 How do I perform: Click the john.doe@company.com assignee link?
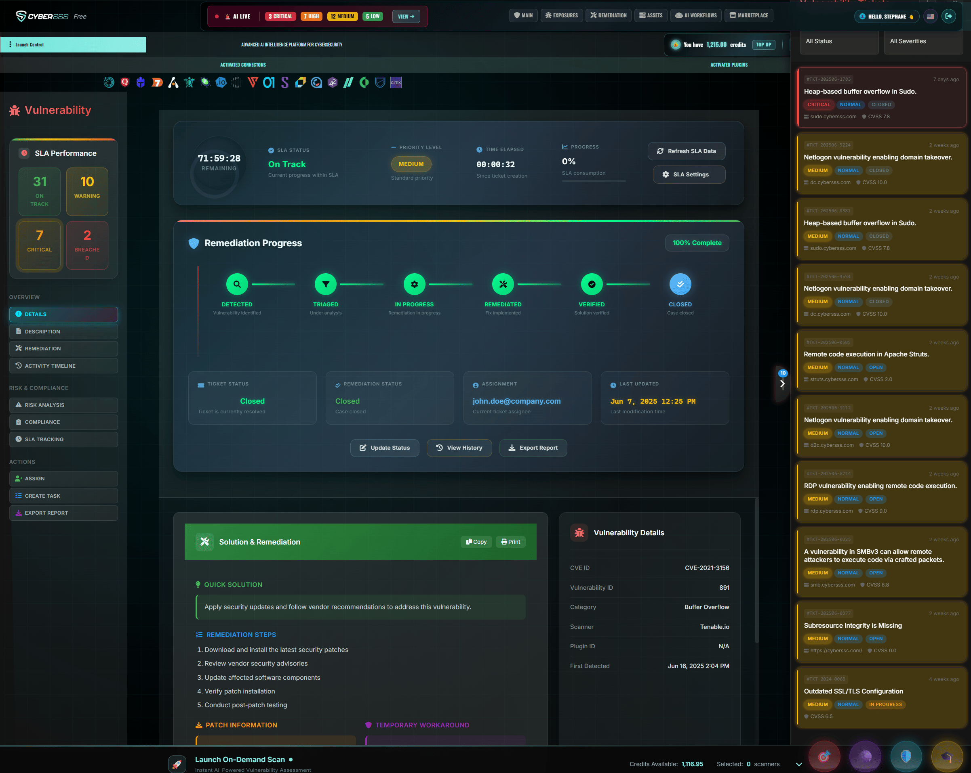pyautogui.click(x=516, y=401)
